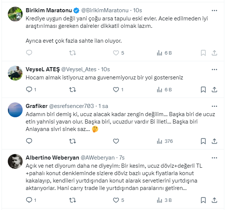Click Grafiker's profile avatar
The width and height of the screenshot is (234, 210).
pos(15,110)
